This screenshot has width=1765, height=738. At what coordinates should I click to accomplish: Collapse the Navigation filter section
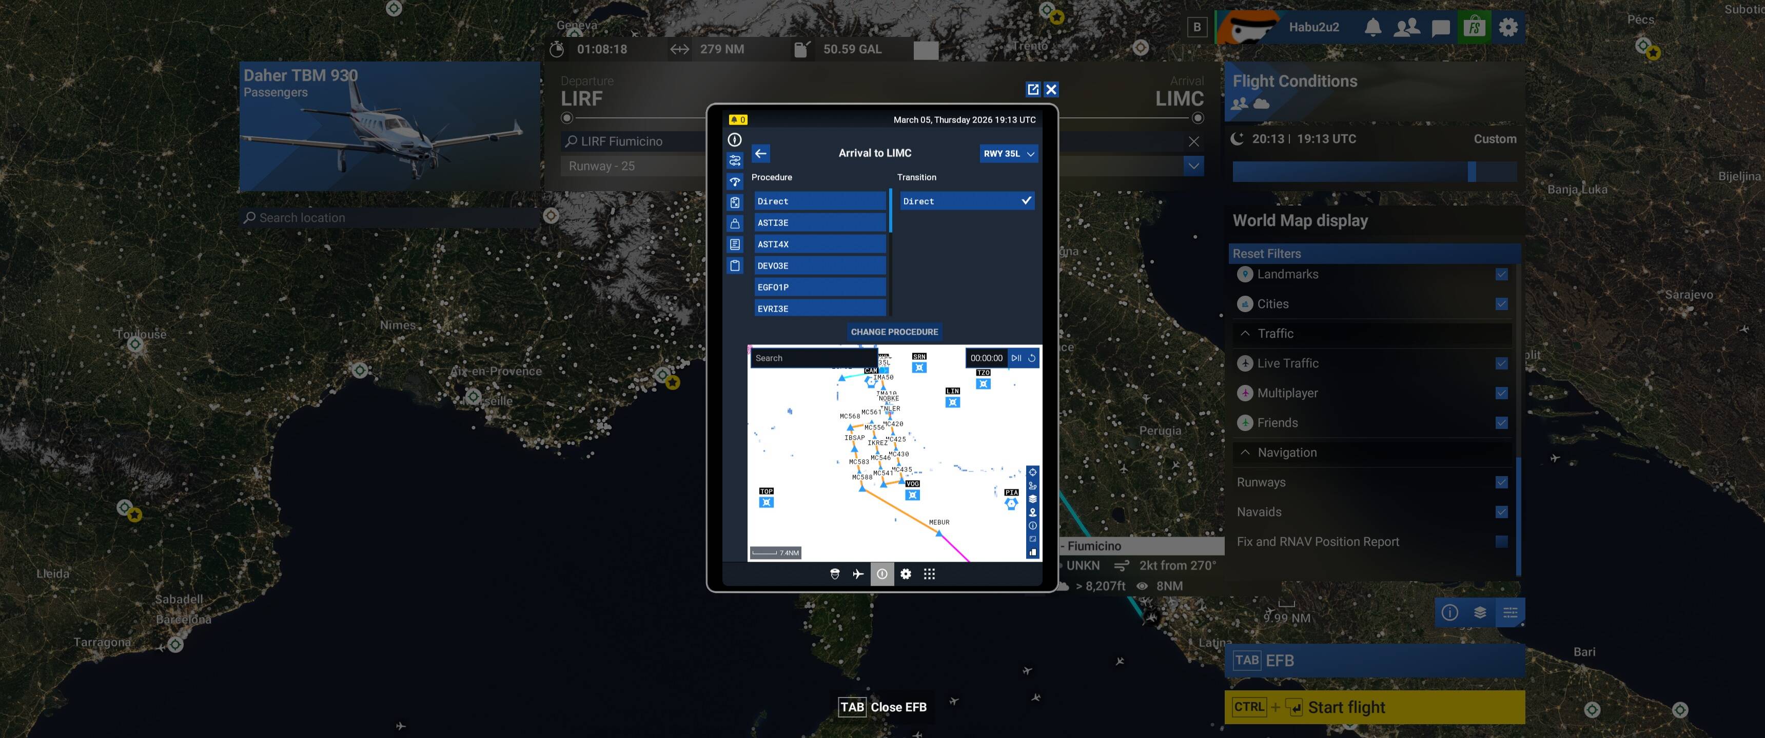point(1245,453)
